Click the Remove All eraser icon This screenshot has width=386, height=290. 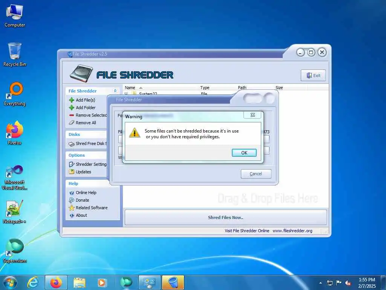[x=72, y=123]
